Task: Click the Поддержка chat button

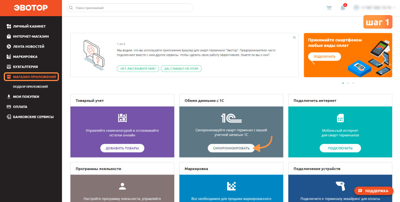Action: 374,191
